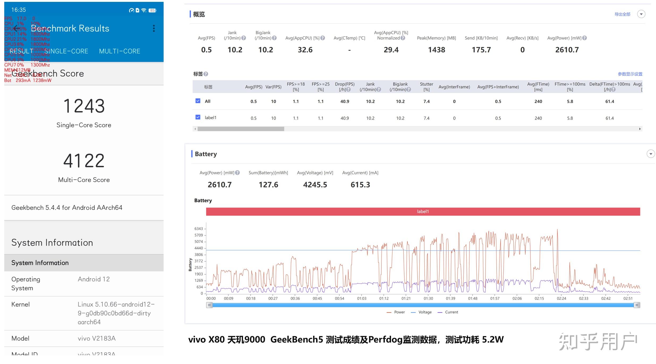
Task: Tap the back arrow in Benchmark Results
Action: pos(17,28)
